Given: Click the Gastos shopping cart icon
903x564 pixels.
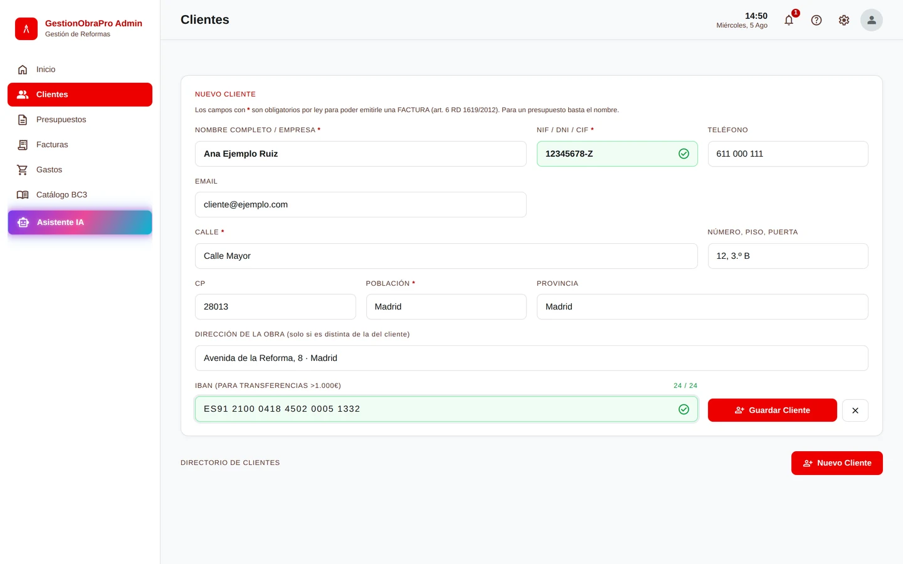Looking at the screenshot, I should click(x=23, y=170).
